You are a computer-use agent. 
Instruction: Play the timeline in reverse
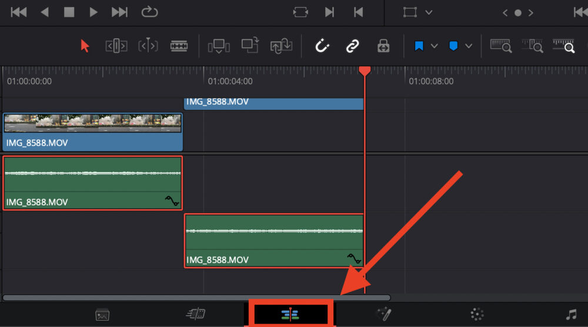[x=45, y=12]
